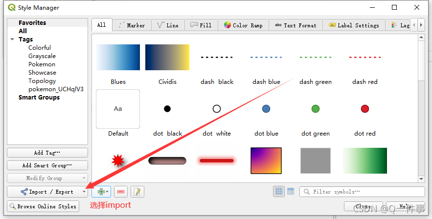Click the Edit item pencil button

tap(137, 192)
